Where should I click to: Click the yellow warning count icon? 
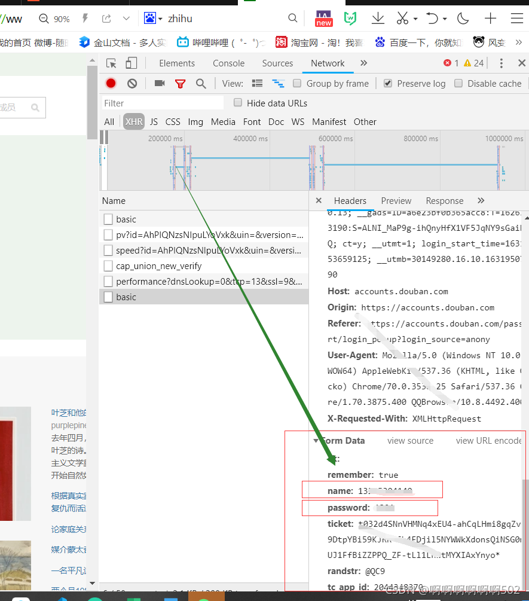(467, 63)
